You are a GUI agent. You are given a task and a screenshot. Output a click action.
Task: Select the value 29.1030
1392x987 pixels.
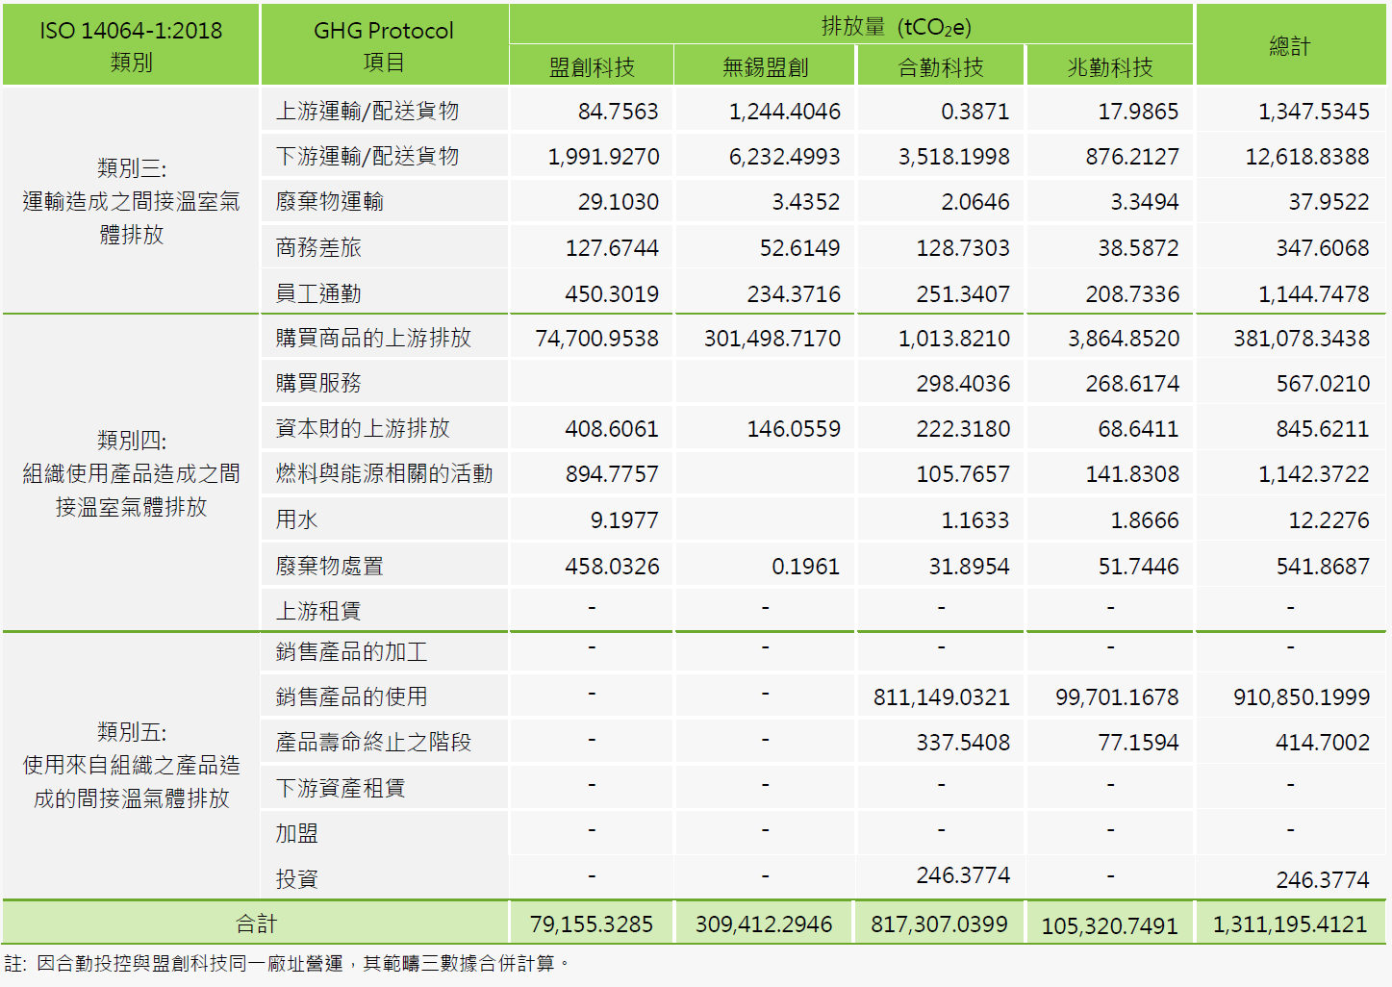click(618, 202)
